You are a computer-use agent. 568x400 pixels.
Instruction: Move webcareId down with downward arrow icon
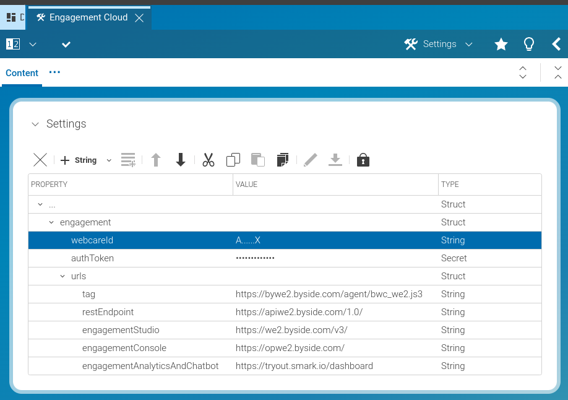(x=180, y=160)
